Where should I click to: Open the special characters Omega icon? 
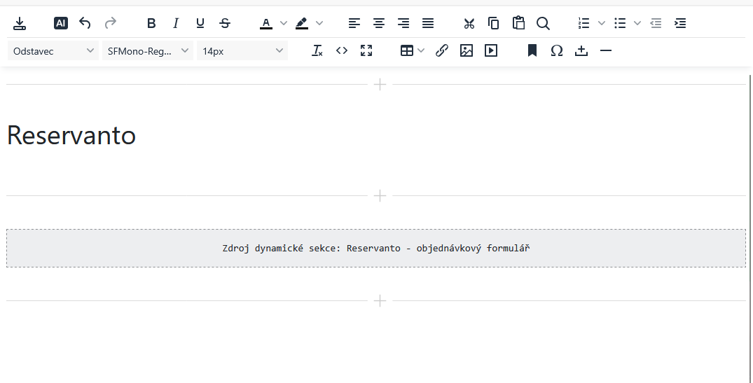click(x=557, y=50)
